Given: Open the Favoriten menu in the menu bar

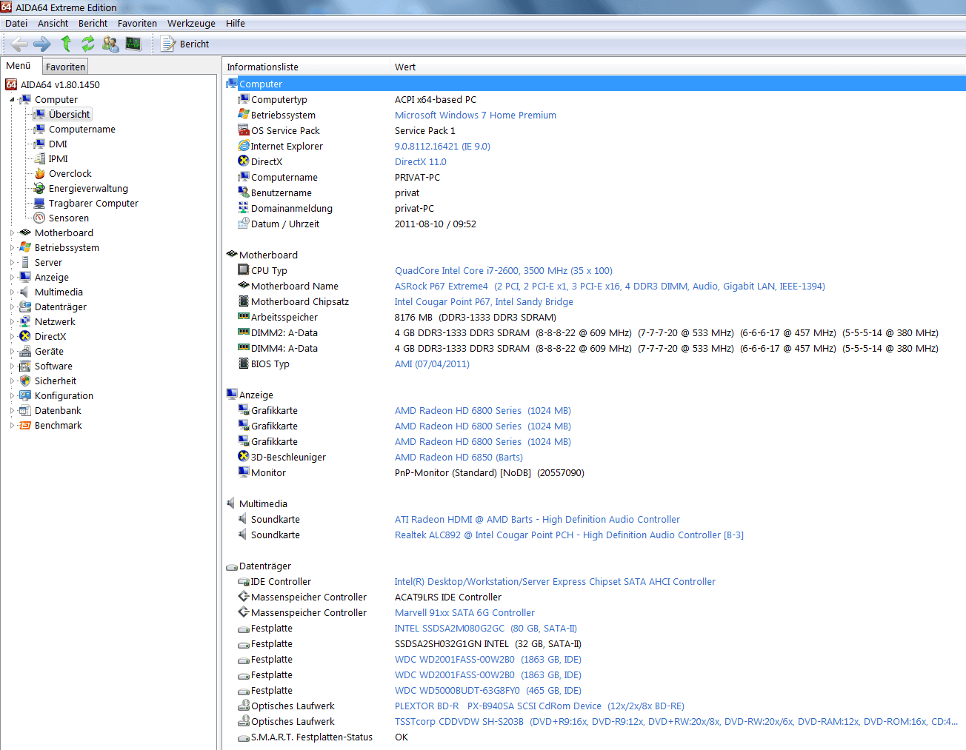Looking at the screenshot, I should (x=137, y=24).
